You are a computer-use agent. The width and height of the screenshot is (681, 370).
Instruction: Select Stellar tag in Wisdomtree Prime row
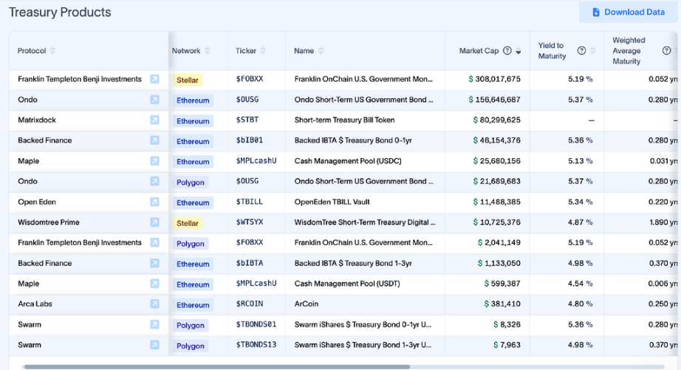187,223
